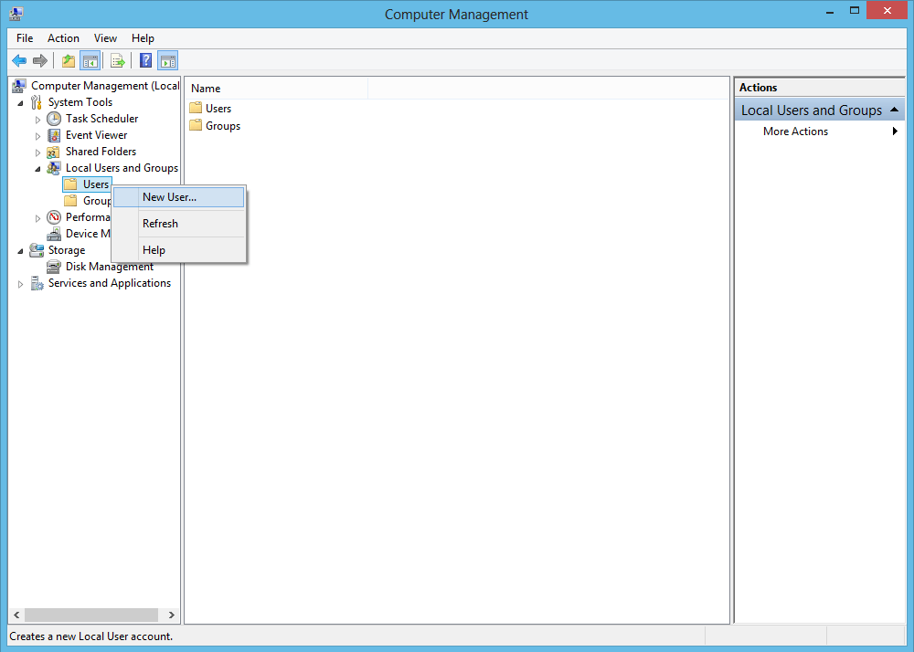The image size is (914, 652).
Task: Toggle Show/Hide Action Pane toolbar button
Action: pos(167,61)
